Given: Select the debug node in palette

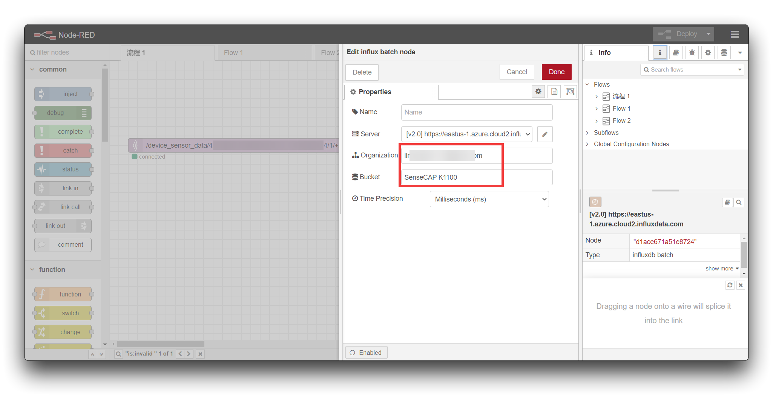Looking at the screenshot, I should click(x=63, y=113).
